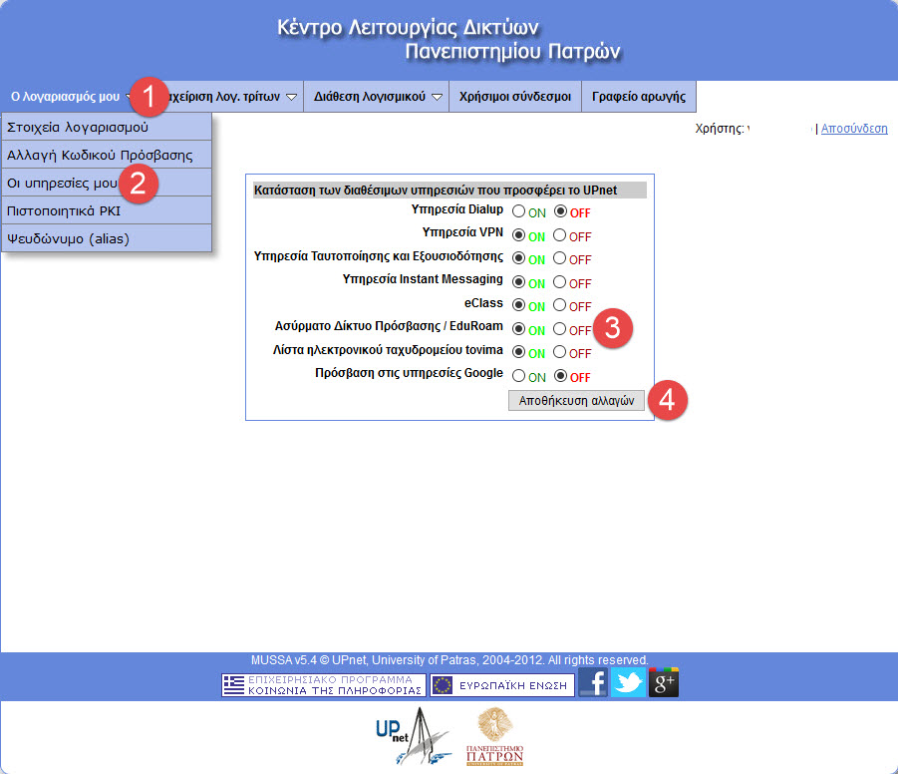The height and width of the screenshot is (774, 898).
Task: Choose Στοιχεία λογαριασμού from the menu
Action: (107, 127)
